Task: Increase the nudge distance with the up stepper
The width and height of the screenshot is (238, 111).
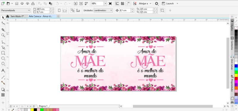Action: click(x=132, y=9)
